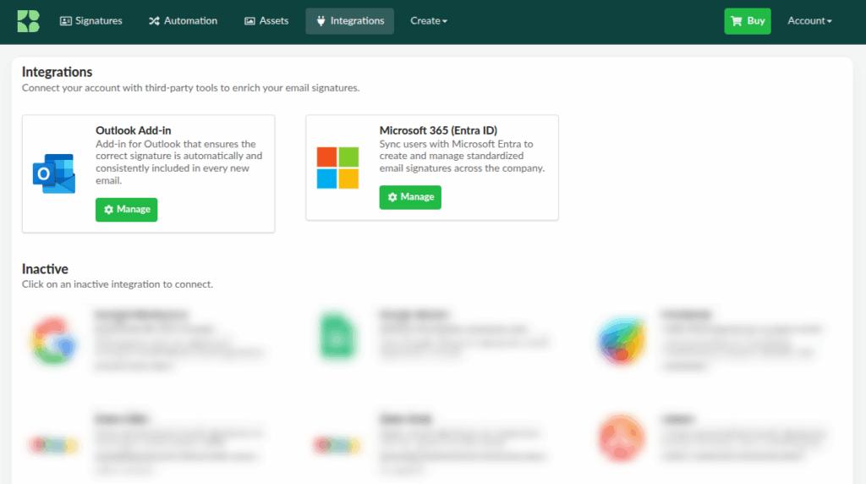Click Manage under Outlook Add-in
This screenshot has height=484, width=866.
(127, 209)
